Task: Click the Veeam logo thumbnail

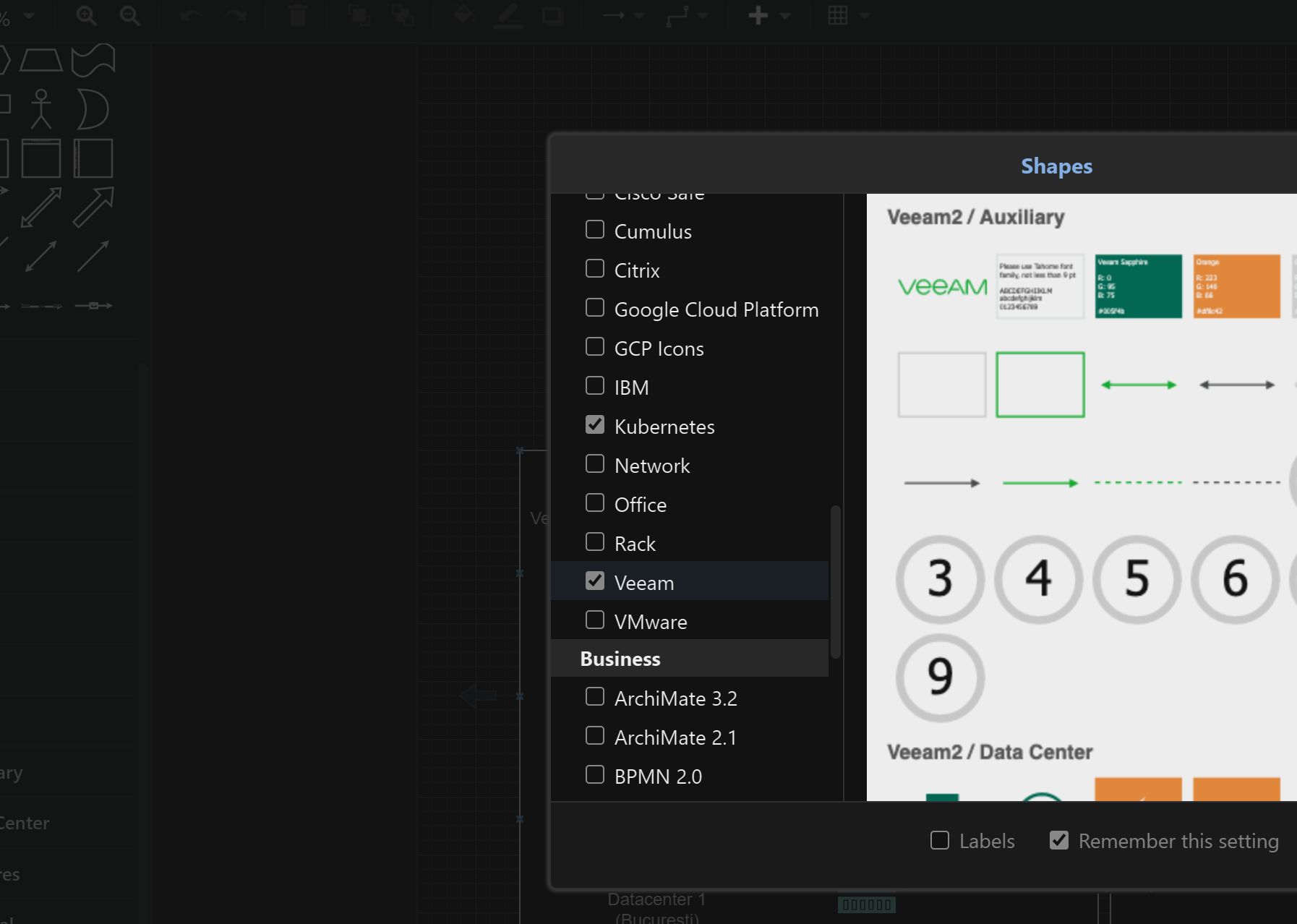Action: coord(942,287)
